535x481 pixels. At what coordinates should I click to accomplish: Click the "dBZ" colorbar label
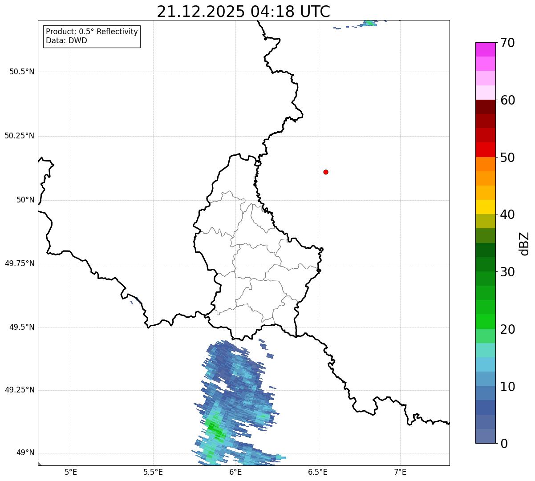[524, 243]
